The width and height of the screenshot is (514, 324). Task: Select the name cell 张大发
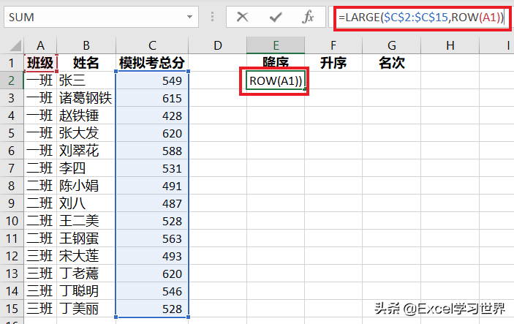[x=86, y=133]
